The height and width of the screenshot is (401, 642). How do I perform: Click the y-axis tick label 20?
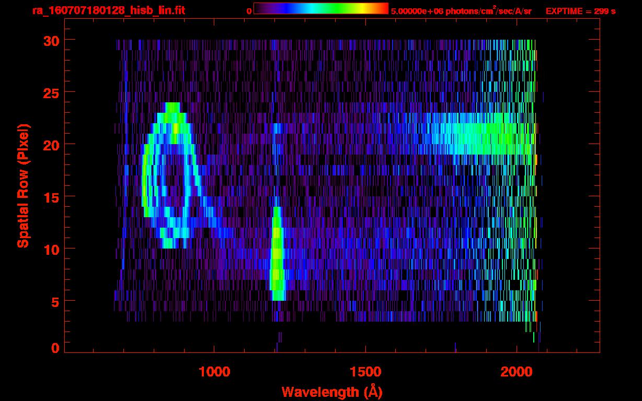click(50, 145)
